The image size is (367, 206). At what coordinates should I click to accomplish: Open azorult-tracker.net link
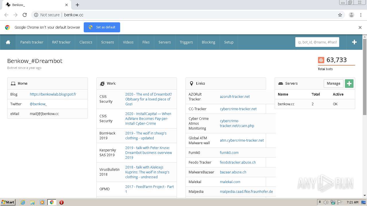click(235, 96)
